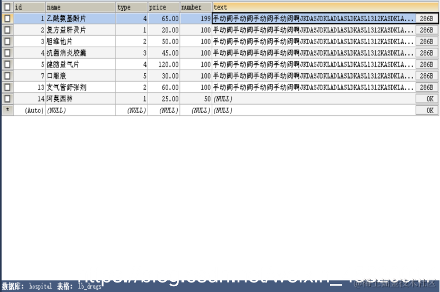This screenshot has height=292, width=440.
Task: Open the 286B blob button for id 5
Action: [x=427, y=64]
